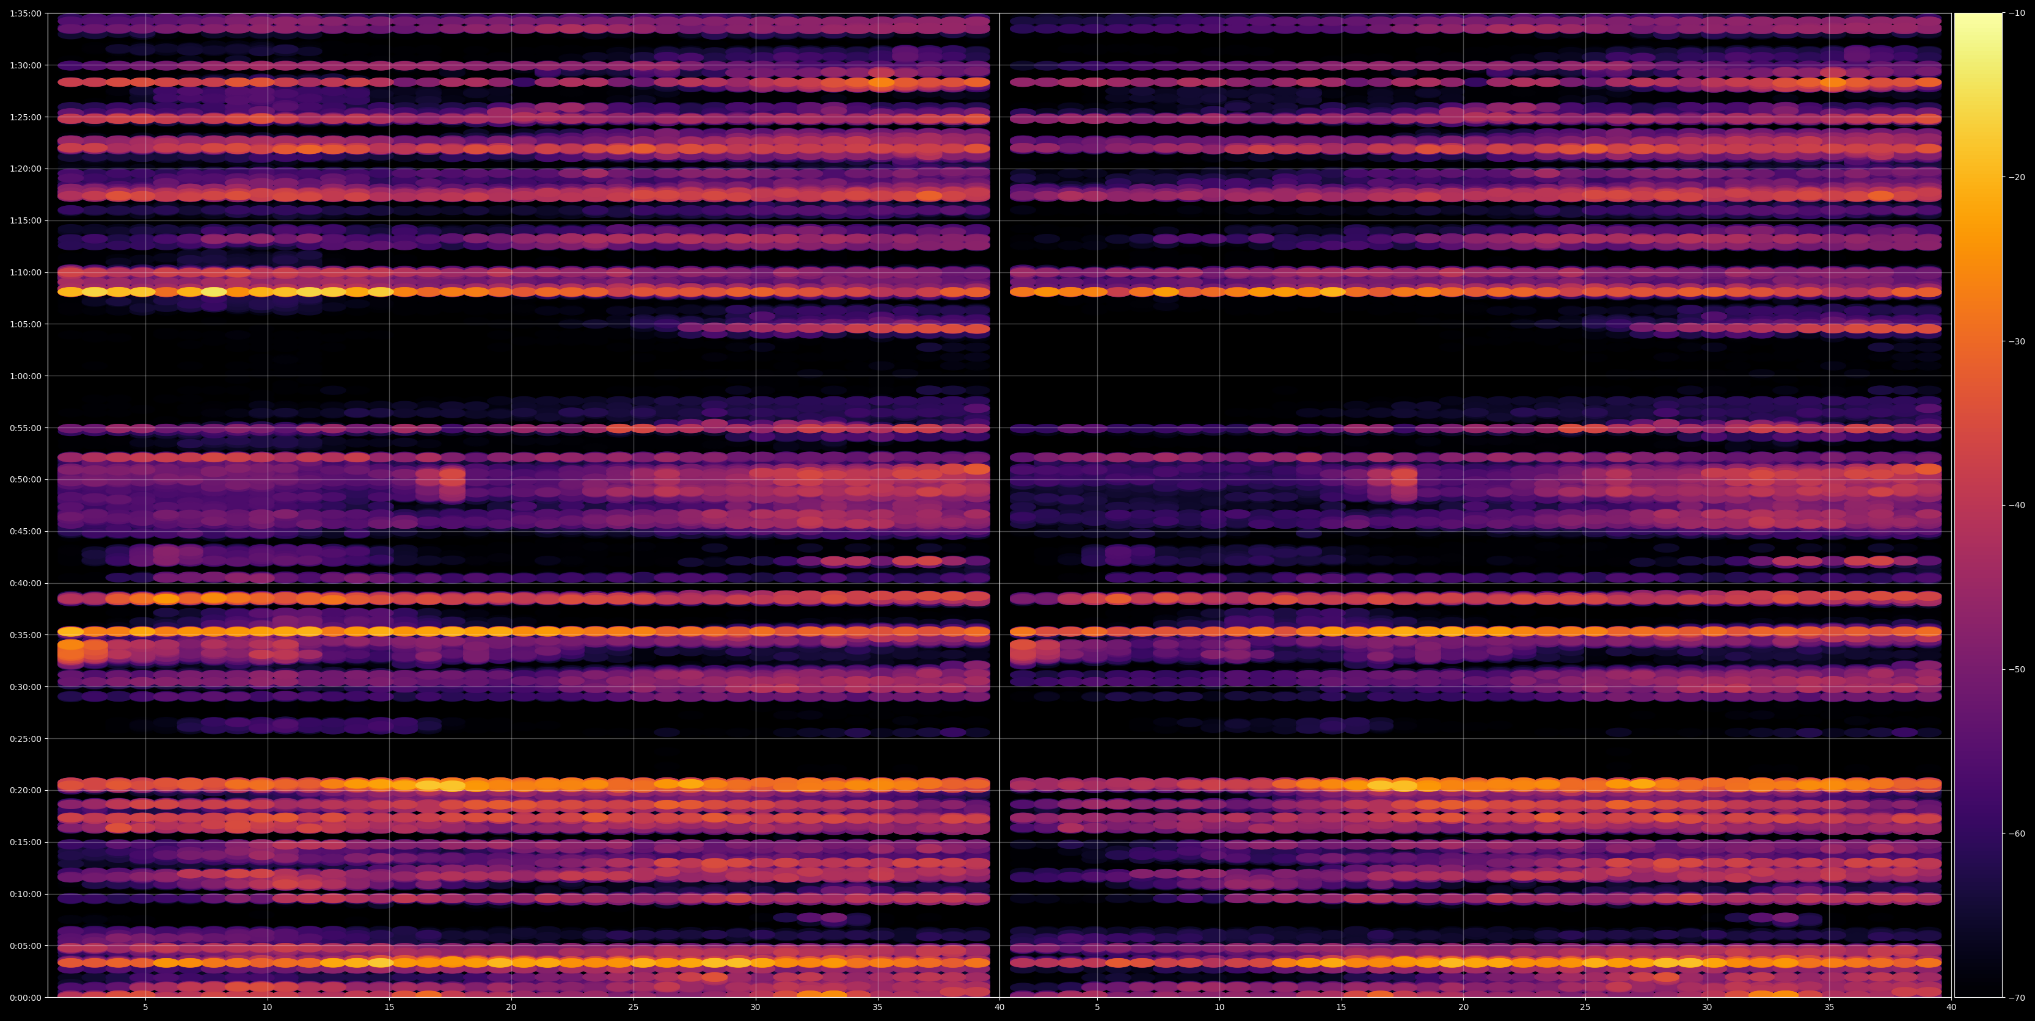Click x-axis label 40 under left plot
This screenshot has height=1021, width=2035.
click(x=999, y=1008)
